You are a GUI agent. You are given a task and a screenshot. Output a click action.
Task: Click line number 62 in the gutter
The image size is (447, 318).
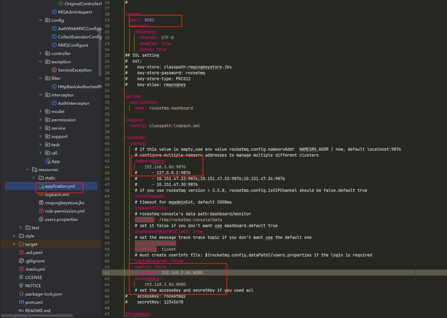[107, 273]
